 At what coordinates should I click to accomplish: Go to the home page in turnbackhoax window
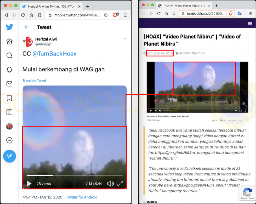click(166, 14)
